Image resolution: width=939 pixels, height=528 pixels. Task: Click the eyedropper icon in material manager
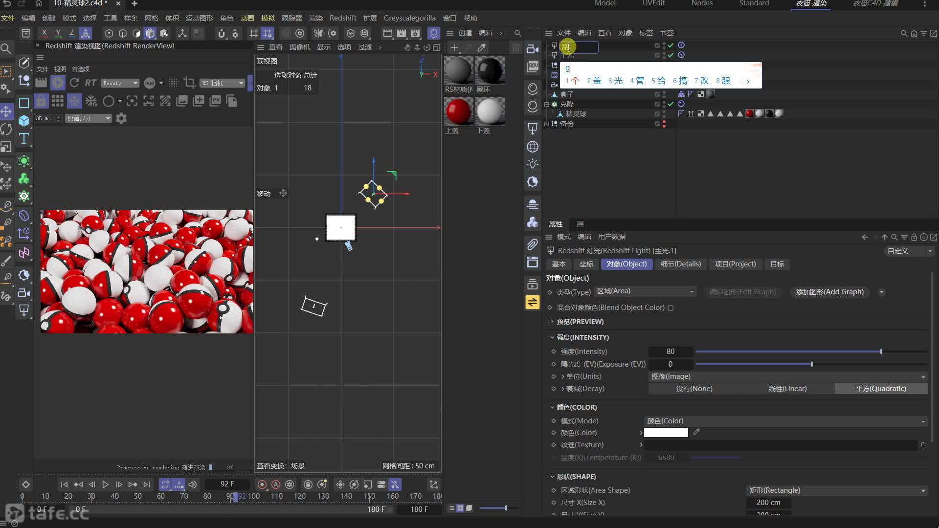pos(482,47)
